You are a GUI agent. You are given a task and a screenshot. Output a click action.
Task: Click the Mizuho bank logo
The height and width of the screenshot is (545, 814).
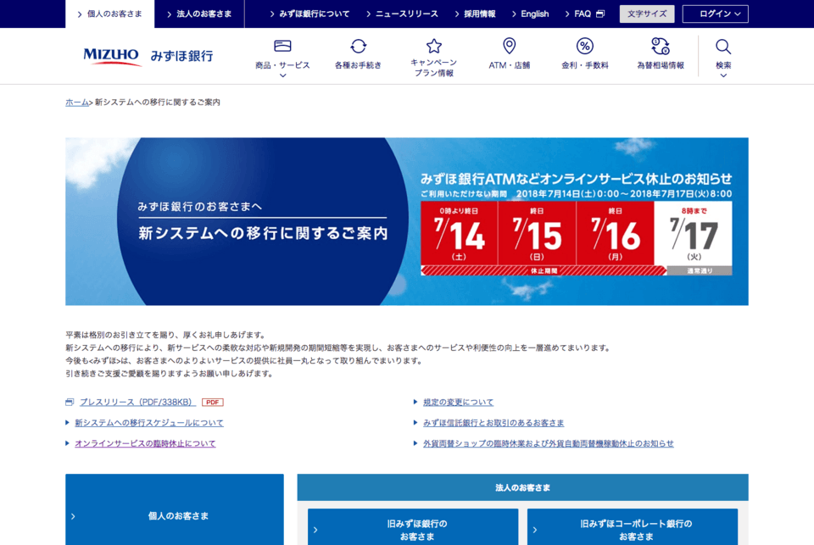(x=148, y=56)
